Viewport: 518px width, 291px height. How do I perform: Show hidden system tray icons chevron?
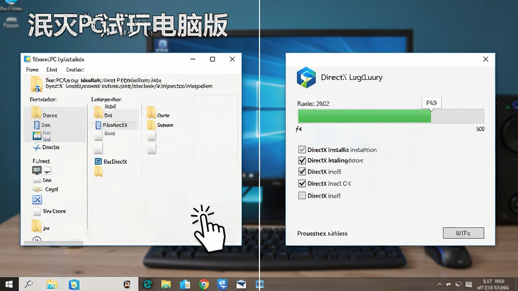pyautogui.click(x=440, y=284)
